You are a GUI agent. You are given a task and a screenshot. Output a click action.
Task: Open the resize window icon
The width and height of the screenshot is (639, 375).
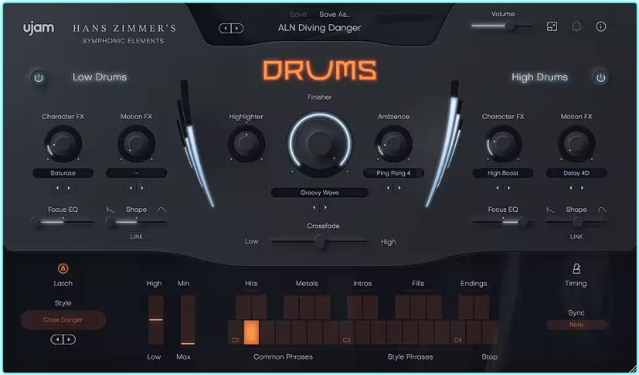point(551,26)
